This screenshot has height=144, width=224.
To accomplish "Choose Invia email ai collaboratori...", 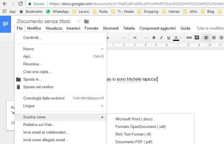I will pos(61,132).
